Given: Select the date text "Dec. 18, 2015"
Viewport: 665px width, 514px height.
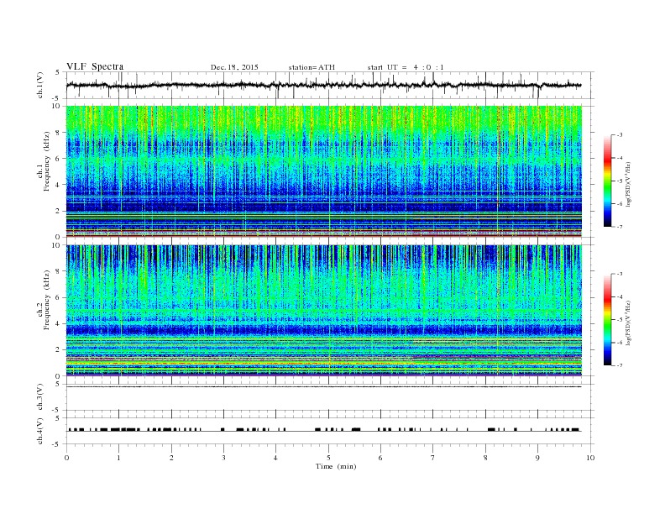Looking at the screenshot, I should [234, 67].
